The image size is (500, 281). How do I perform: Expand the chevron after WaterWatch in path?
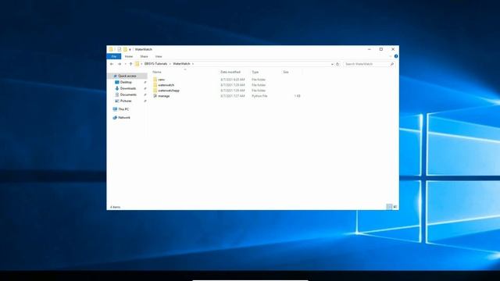(x=193, y=64)
